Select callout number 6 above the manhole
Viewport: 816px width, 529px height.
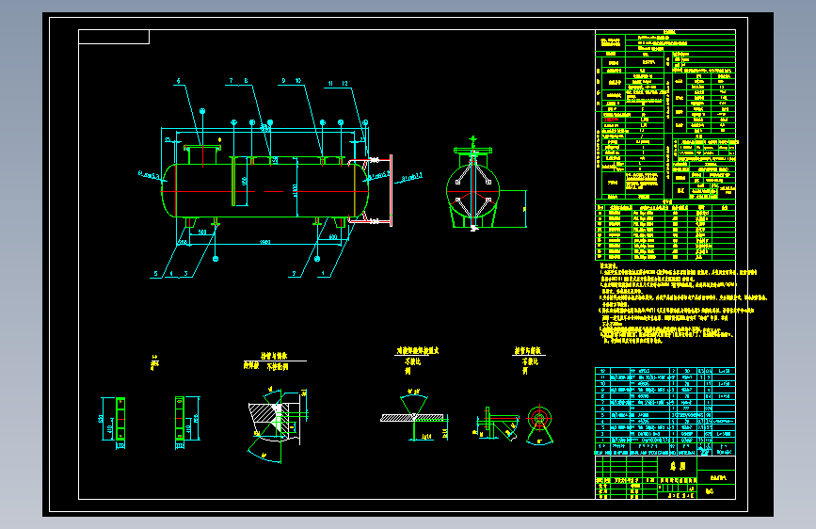(x=178, y=81)
